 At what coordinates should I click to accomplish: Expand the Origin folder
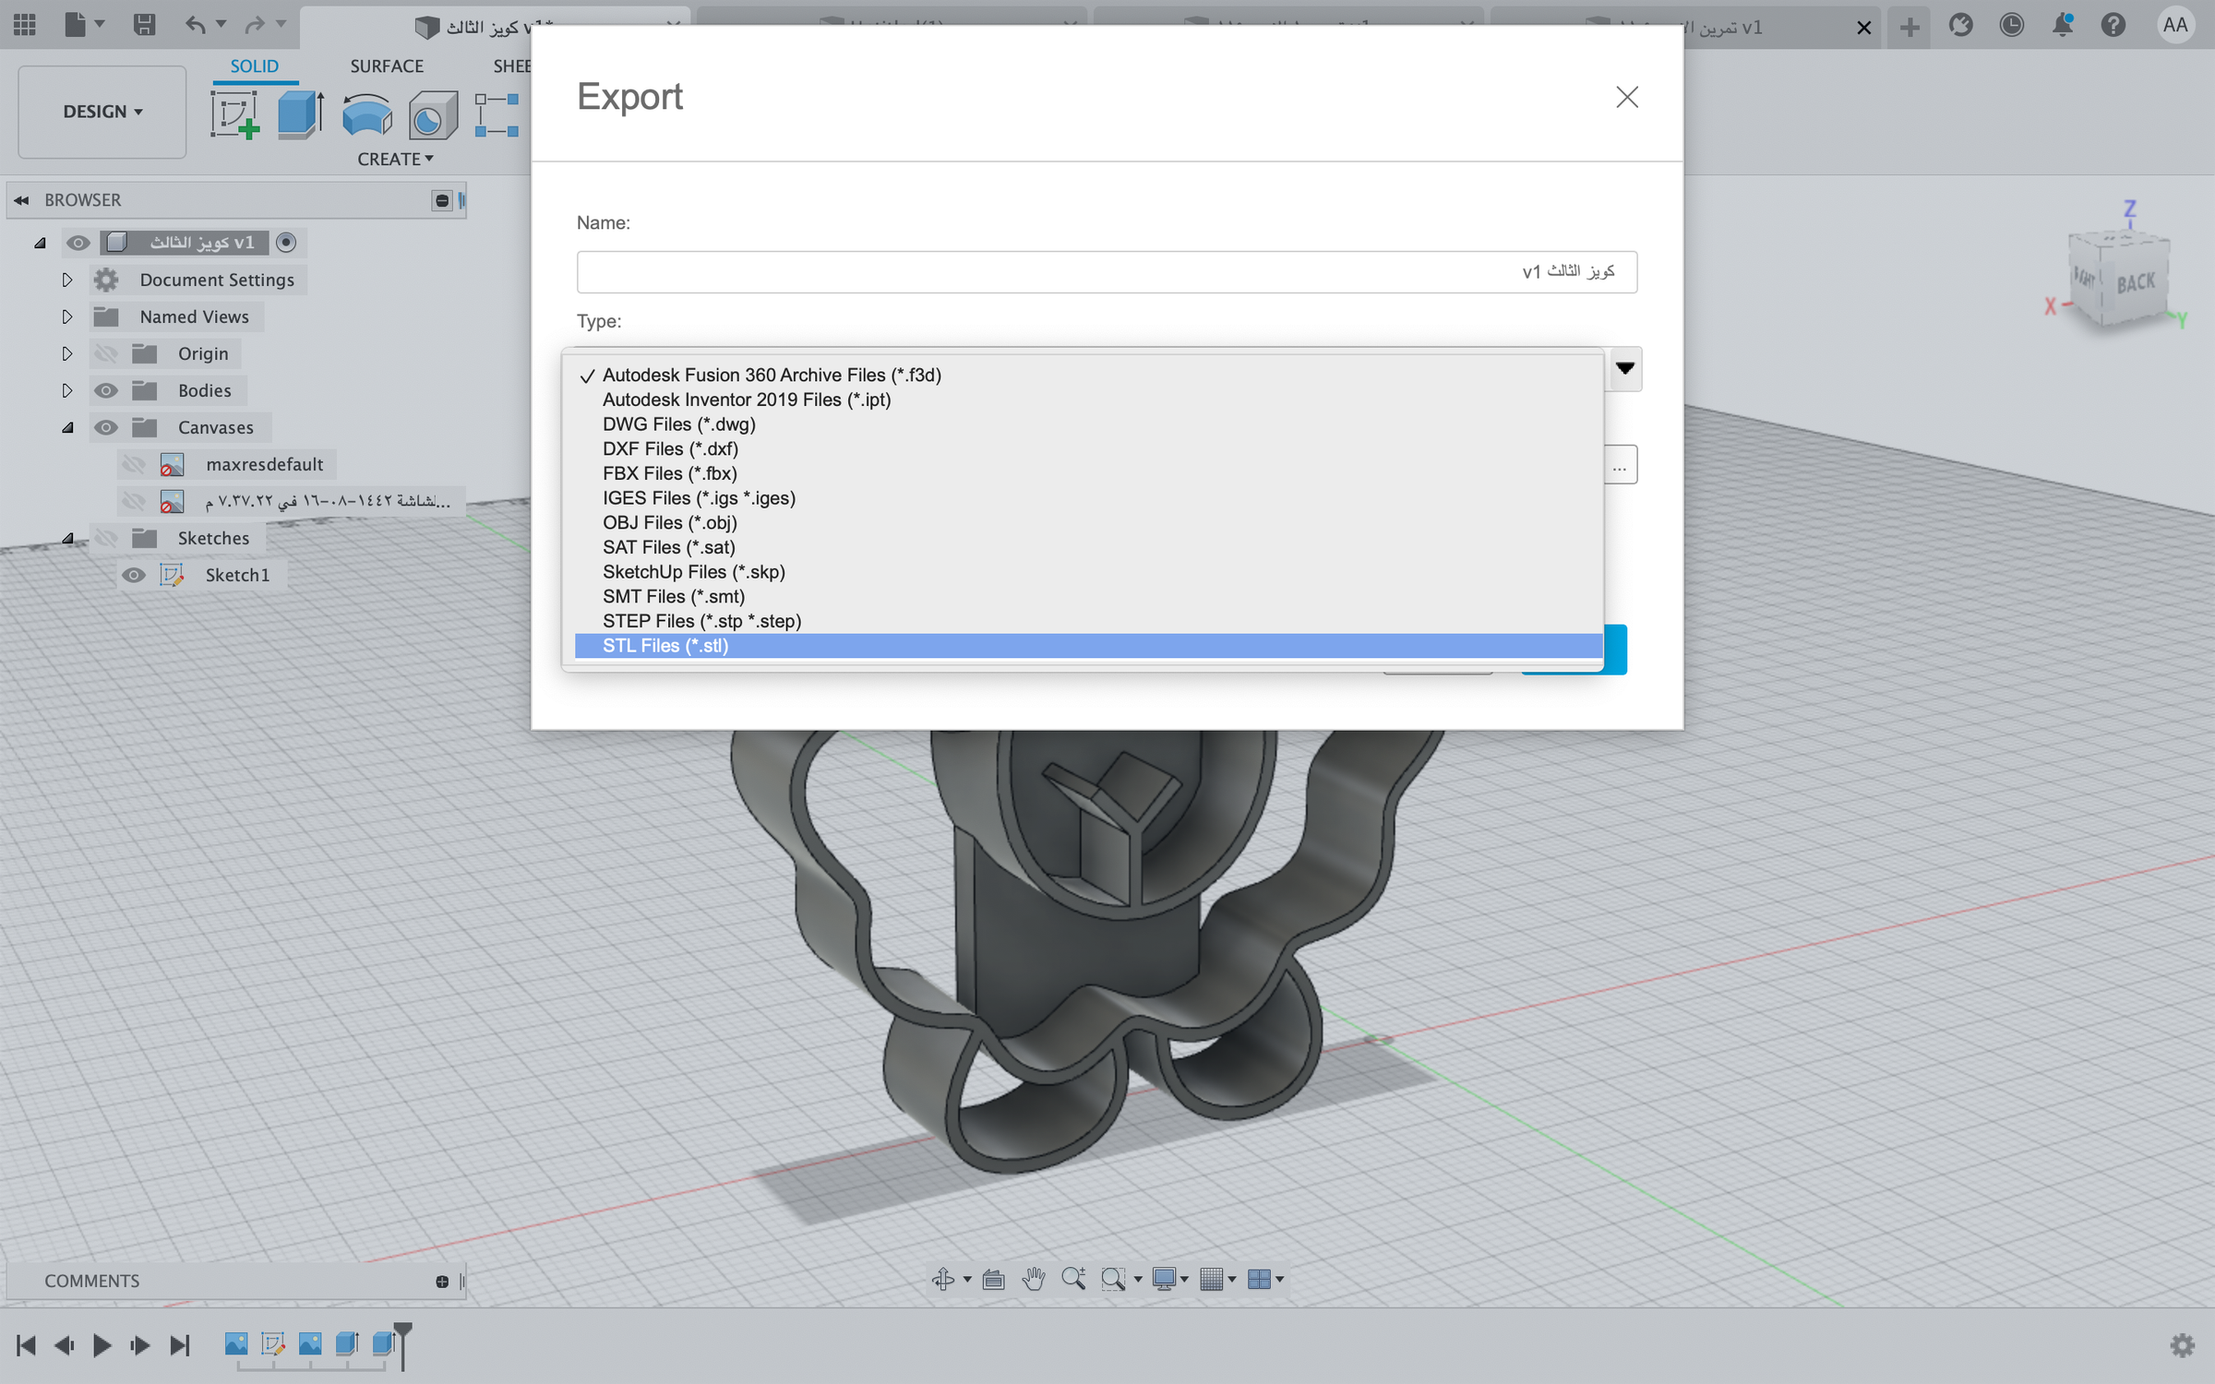tap(66, 353)
